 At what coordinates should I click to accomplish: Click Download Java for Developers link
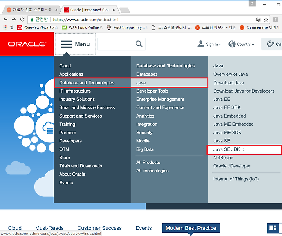point(244,91)
